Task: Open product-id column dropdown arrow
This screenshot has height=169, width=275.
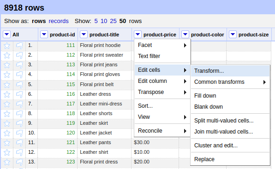Action: (44, 34)
